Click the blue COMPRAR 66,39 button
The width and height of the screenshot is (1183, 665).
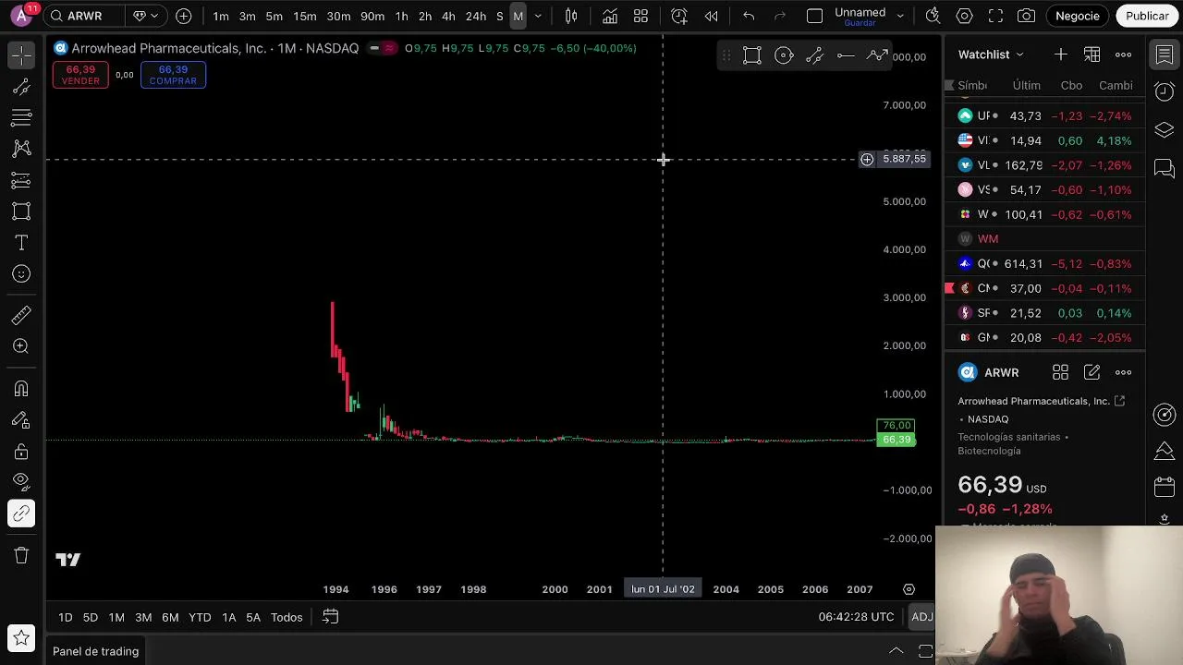(173, 75)
